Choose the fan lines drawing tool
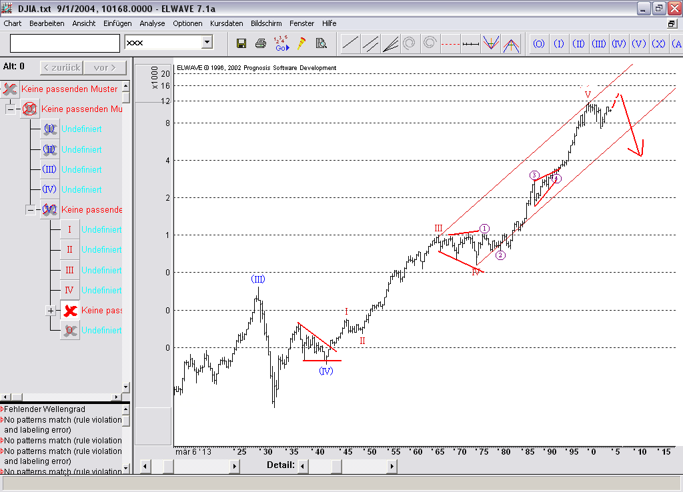The width and height of the screenshot is (683, 492). click(390, 43)
